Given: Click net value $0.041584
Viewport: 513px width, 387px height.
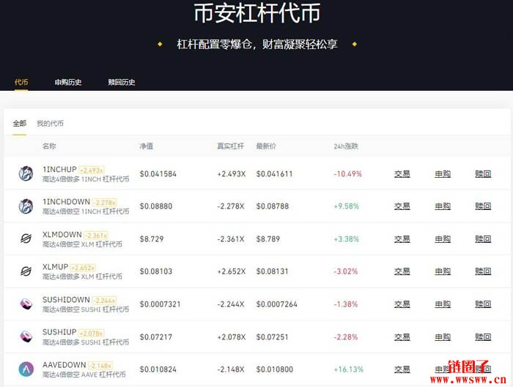Looking at the screenshot, I should (158, 173).
